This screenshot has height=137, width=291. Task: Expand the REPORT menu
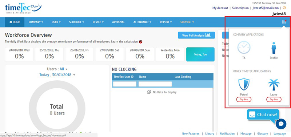coord(166,22)
